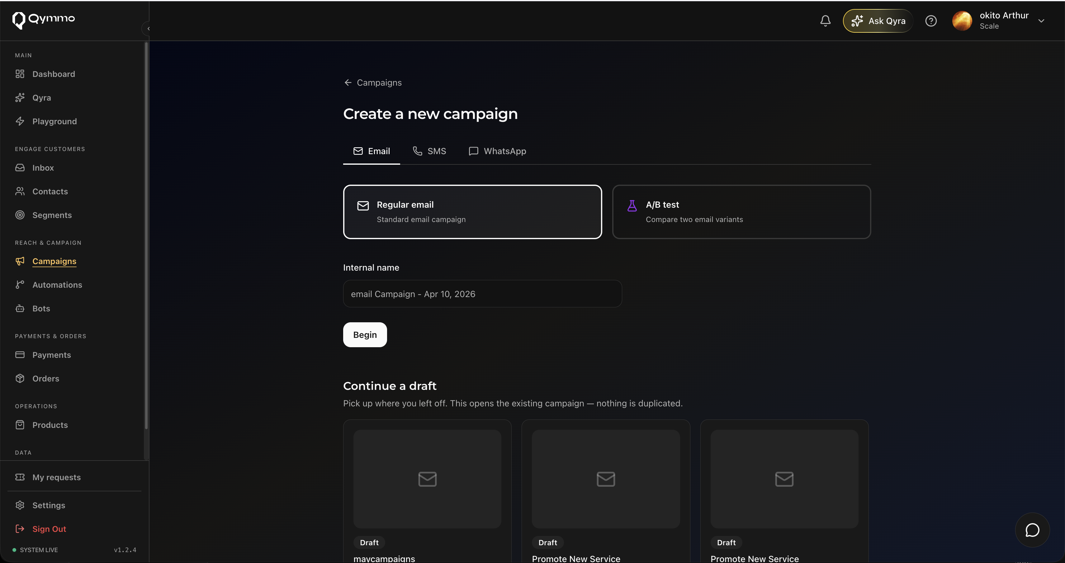Screen dimensions: 1065x563
Task: Open the help question mark icon
Action: 931,21
